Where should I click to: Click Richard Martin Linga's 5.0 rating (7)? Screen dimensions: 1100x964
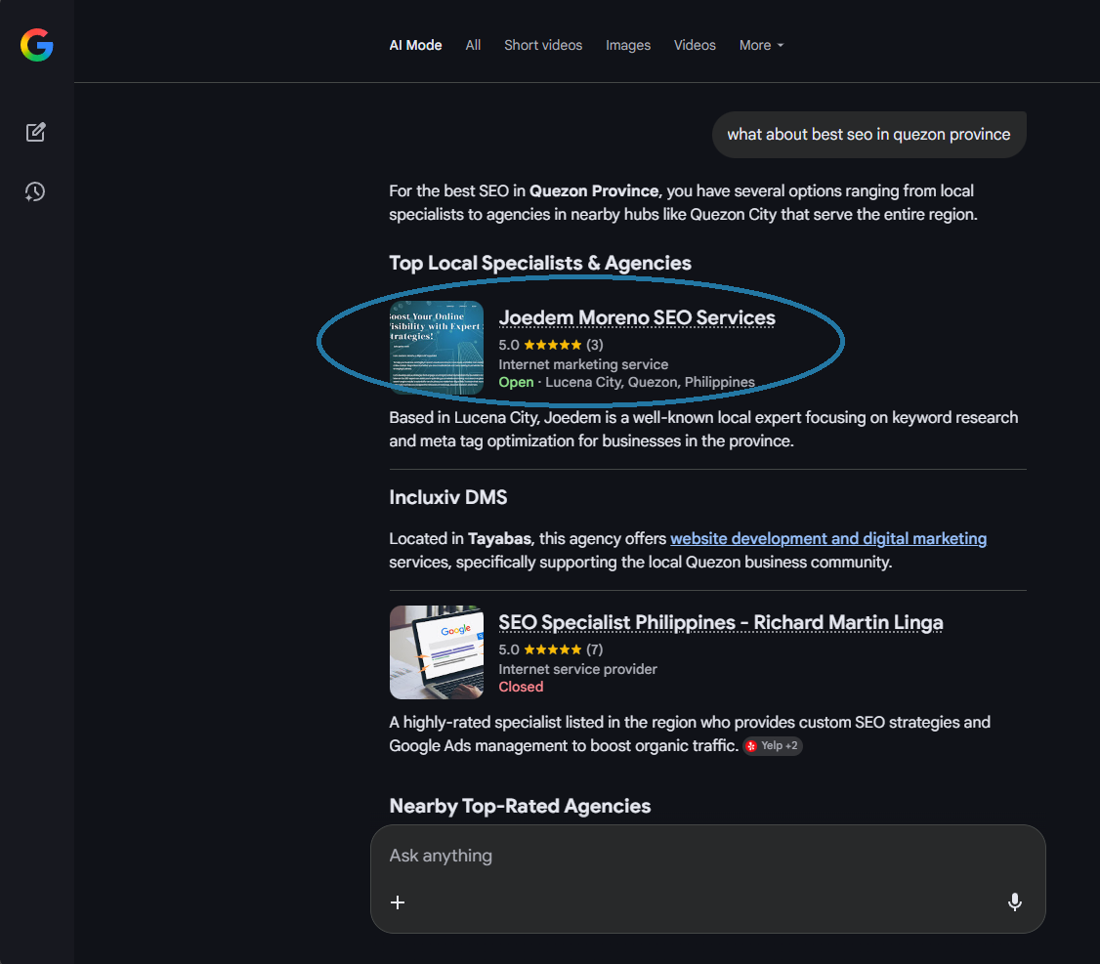point(551,649)
